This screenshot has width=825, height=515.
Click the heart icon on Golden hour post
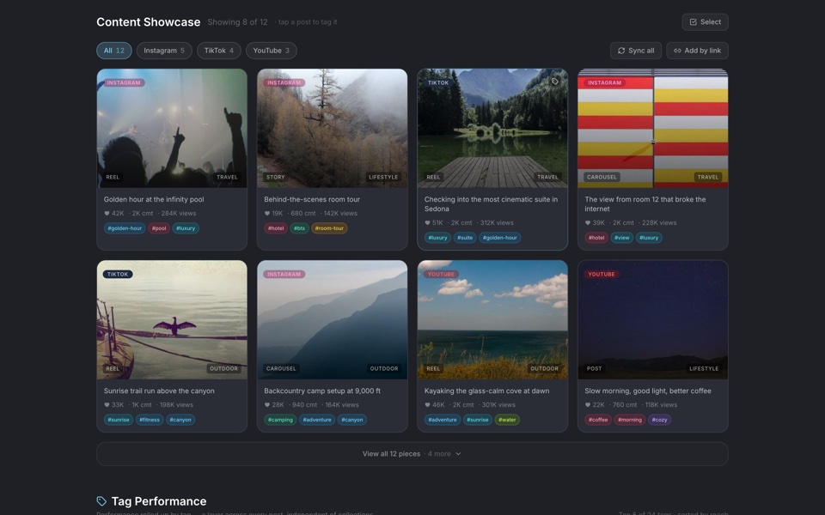tap(107, 214)
